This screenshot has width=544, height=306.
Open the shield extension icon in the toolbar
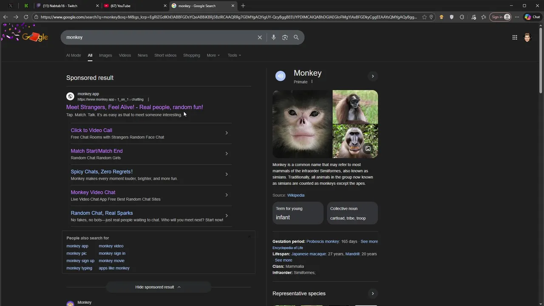tap(451, 17)
